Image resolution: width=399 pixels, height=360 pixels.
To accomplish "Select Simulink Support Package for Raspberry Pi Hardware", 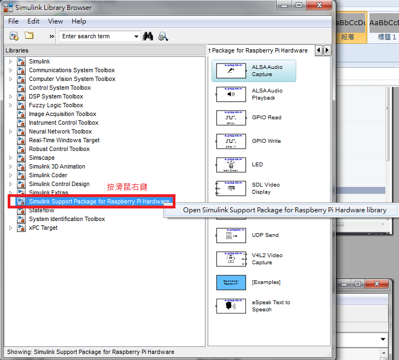I will click(x=99, y=201).
